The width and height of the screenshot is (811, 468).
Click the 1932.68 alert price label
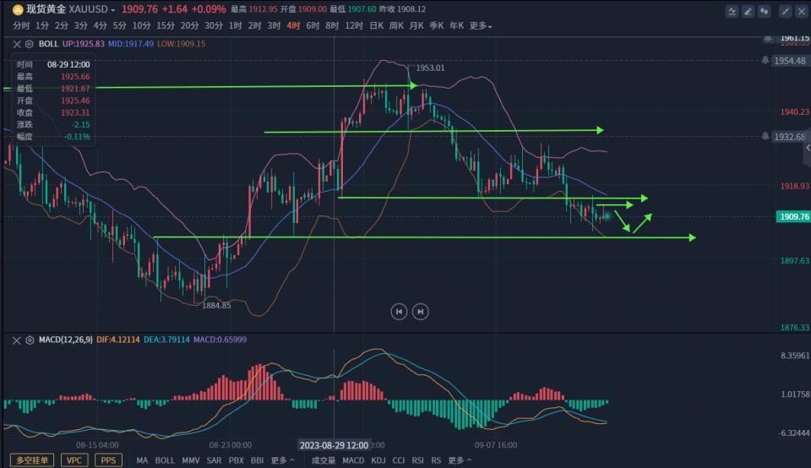coord(790,137)
